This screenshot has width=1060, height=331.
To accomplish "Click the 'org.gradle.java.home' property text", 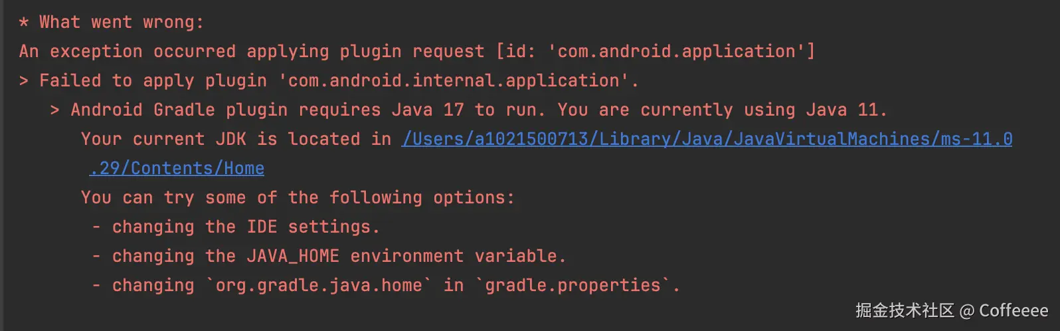I will tap(319, 285).
